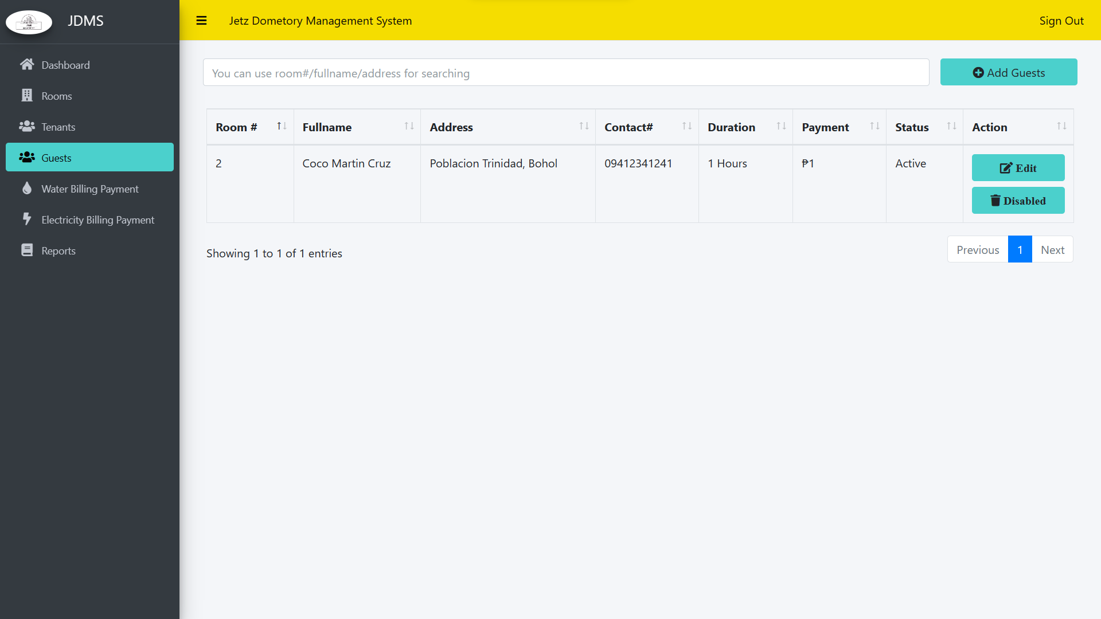Click the water drop icon
The height and width of the screenshot is (619, 1101).
(27, 188)
